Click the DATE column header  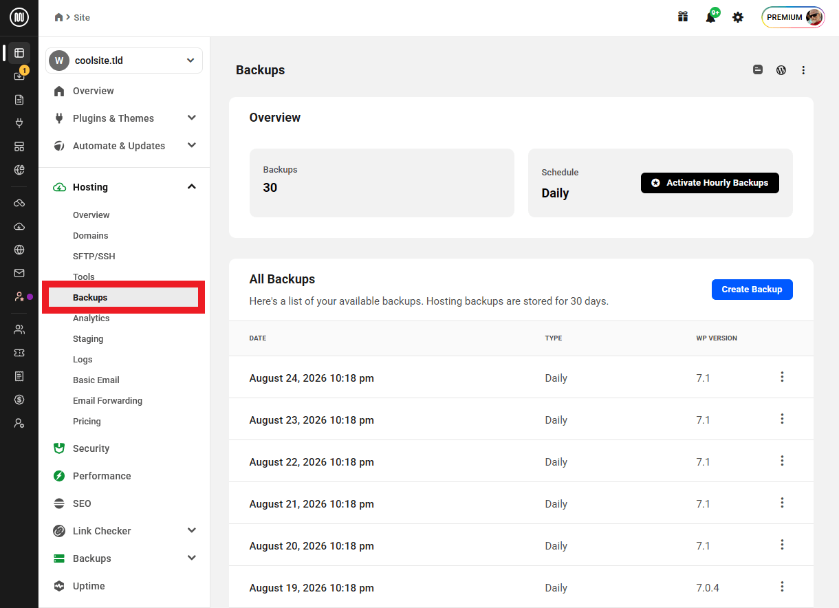click(x=258, y=338)
